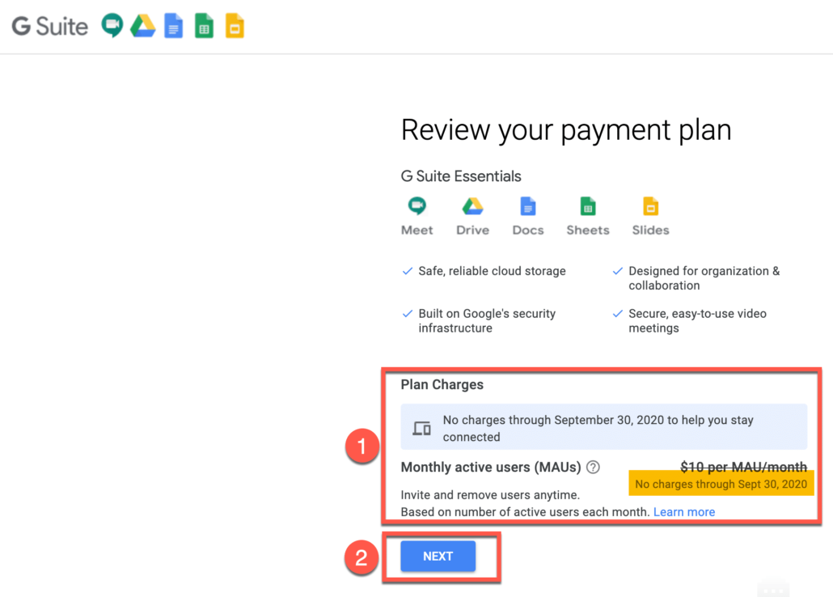Image resolution: width=833 pixels, height=597 pixels.
Task: Click the No charges through September 30, 2020 banner text
Action: coord(598,429)
